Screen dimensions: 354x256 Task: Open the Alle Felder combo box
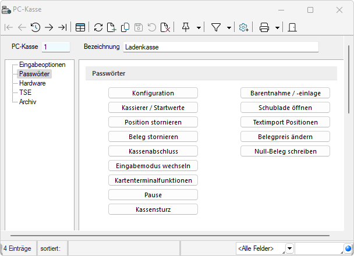tap(265, 248)
